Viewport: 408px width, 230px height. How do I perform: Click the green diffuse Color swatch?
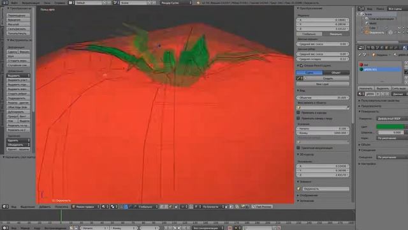[x=390, y=126]
